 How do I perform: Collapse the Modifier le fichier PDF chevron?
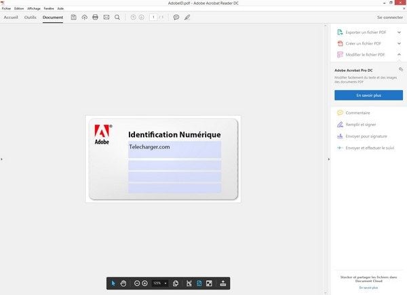[399, 54]
